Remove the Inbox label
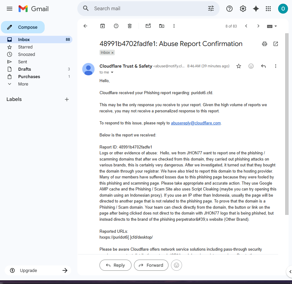The height and width of the screenshot is (284, 292). [112, 52]
